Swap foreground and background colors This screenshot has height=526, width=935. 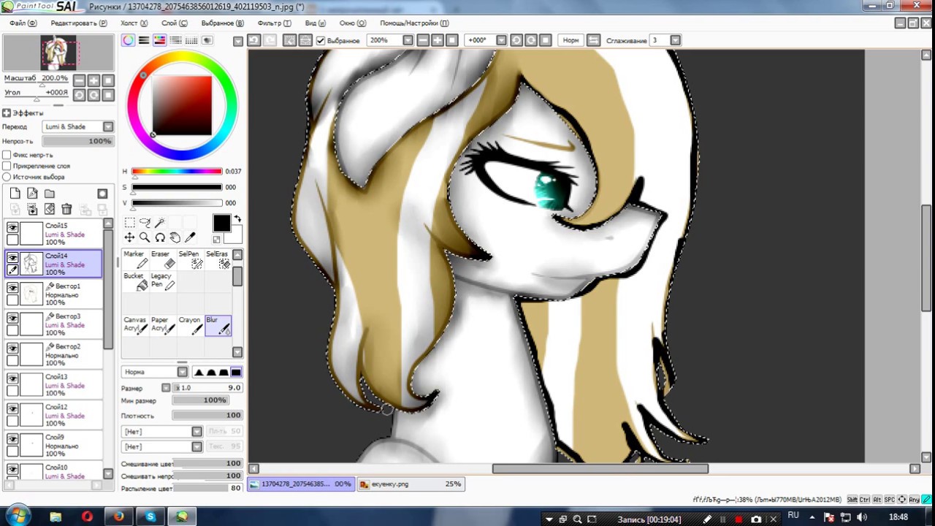(x=237, y=218)
